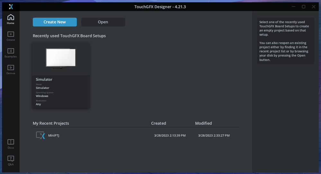The height and width of the screenshot is (174, 321).
Task: Maximize the TouchGFX Designer window
Action: coord(304,7)
